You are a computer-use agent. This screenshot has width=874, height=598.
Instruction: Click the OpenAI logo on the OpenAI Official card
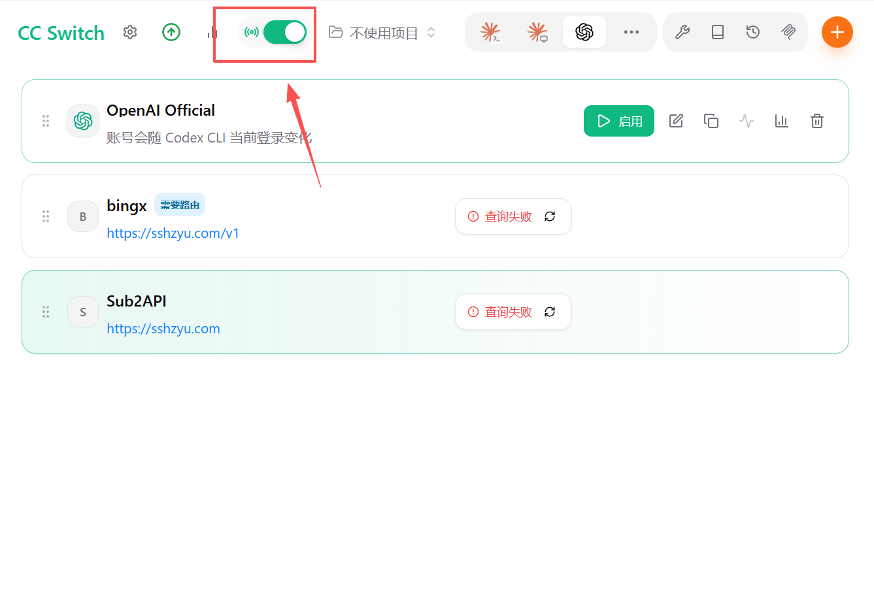point(83,121)
